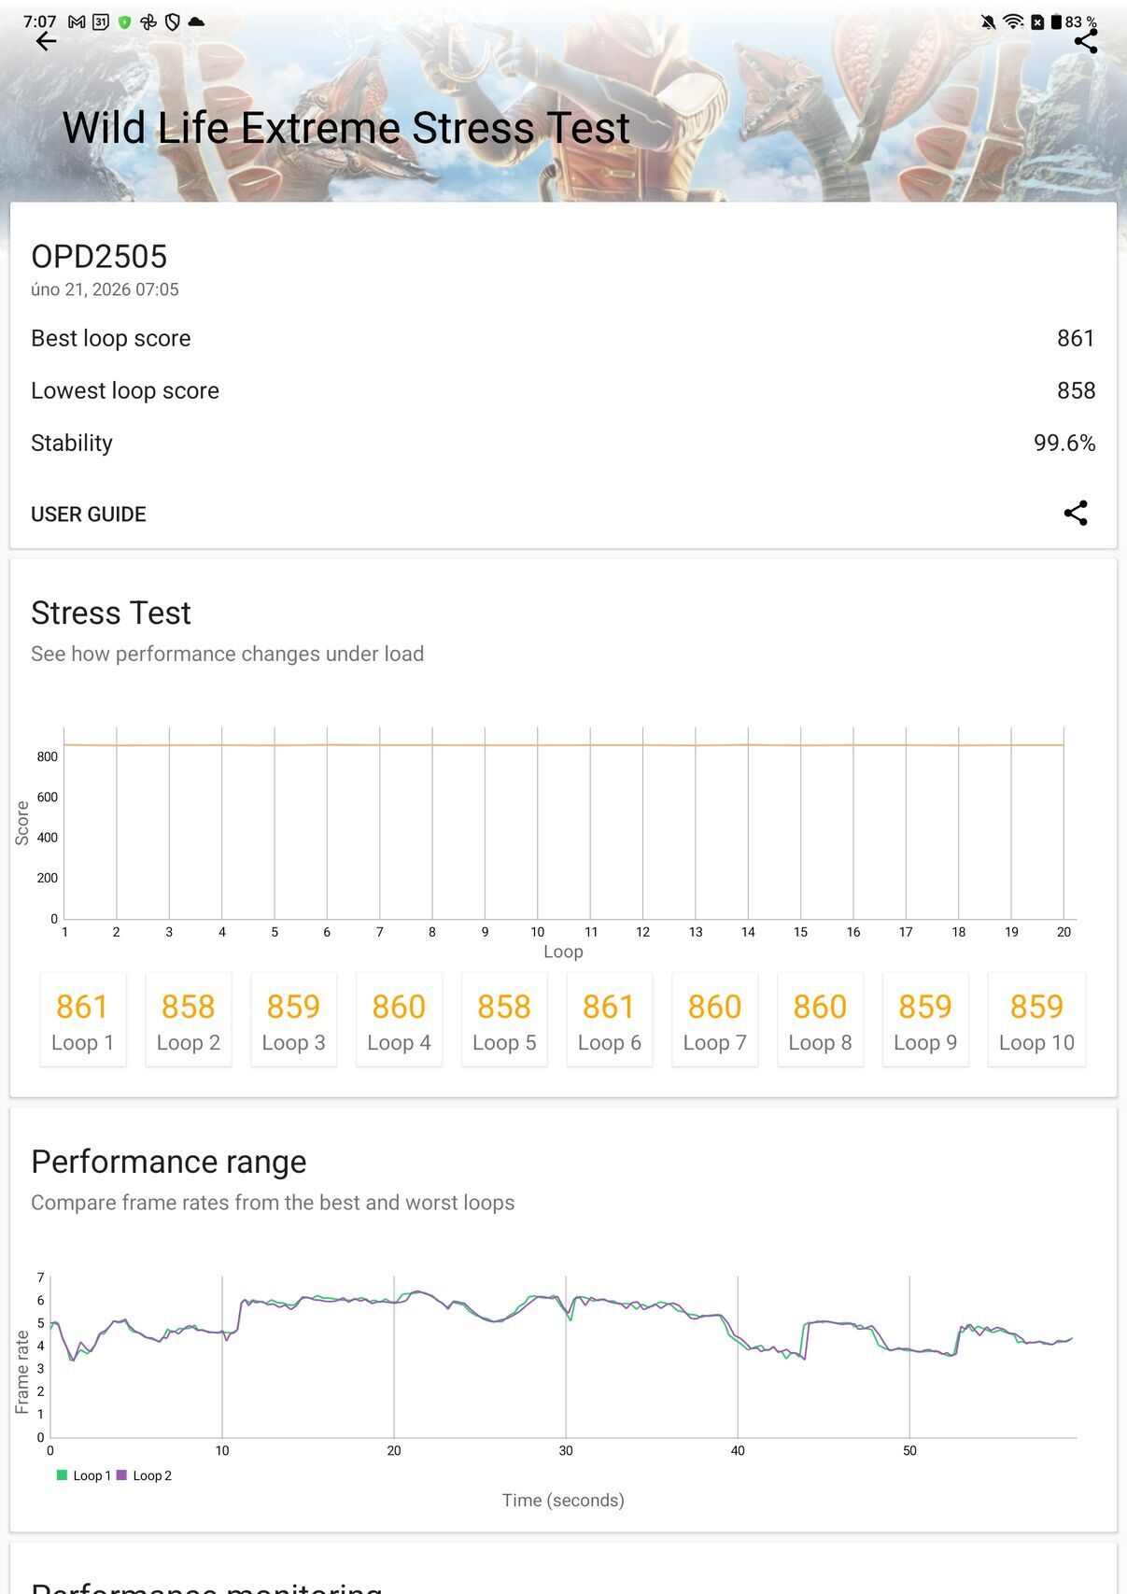The image size is (1127, 1594).
Task: Select the Loop 10 score box showing 859
Action: [1037, 1019]
